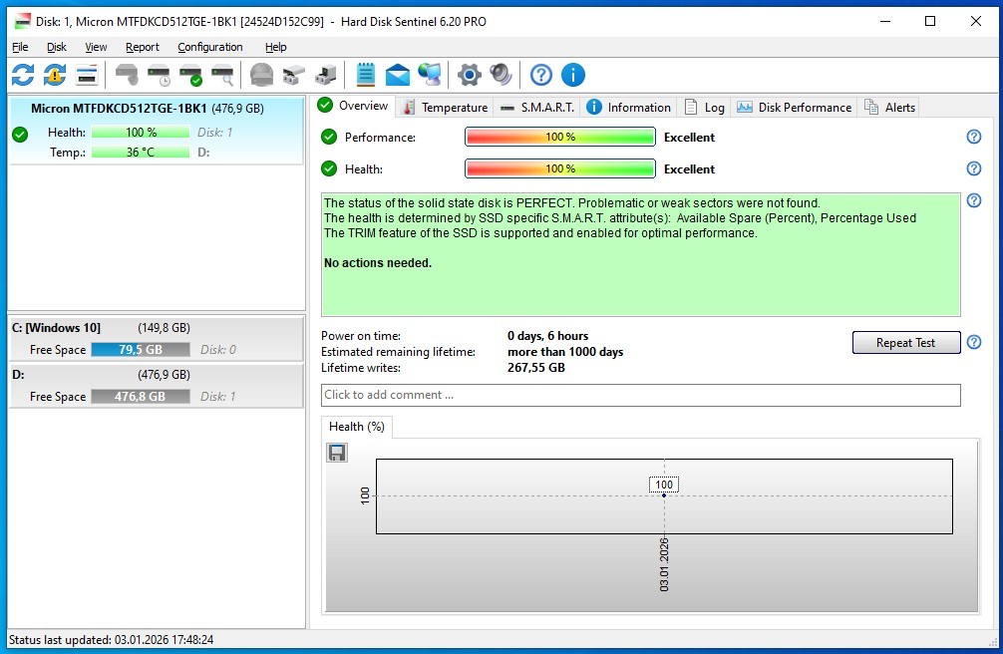Switch to the Temperature tab
Viewport: 1003px width, 654px height.
click(x=445, y=108)
